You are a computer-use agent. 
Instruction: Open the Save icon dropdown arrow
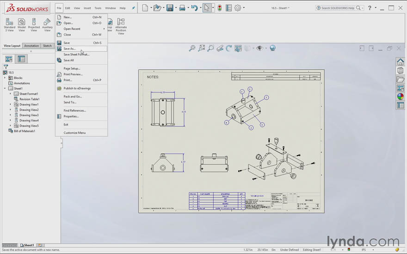(x=176, y=8)
